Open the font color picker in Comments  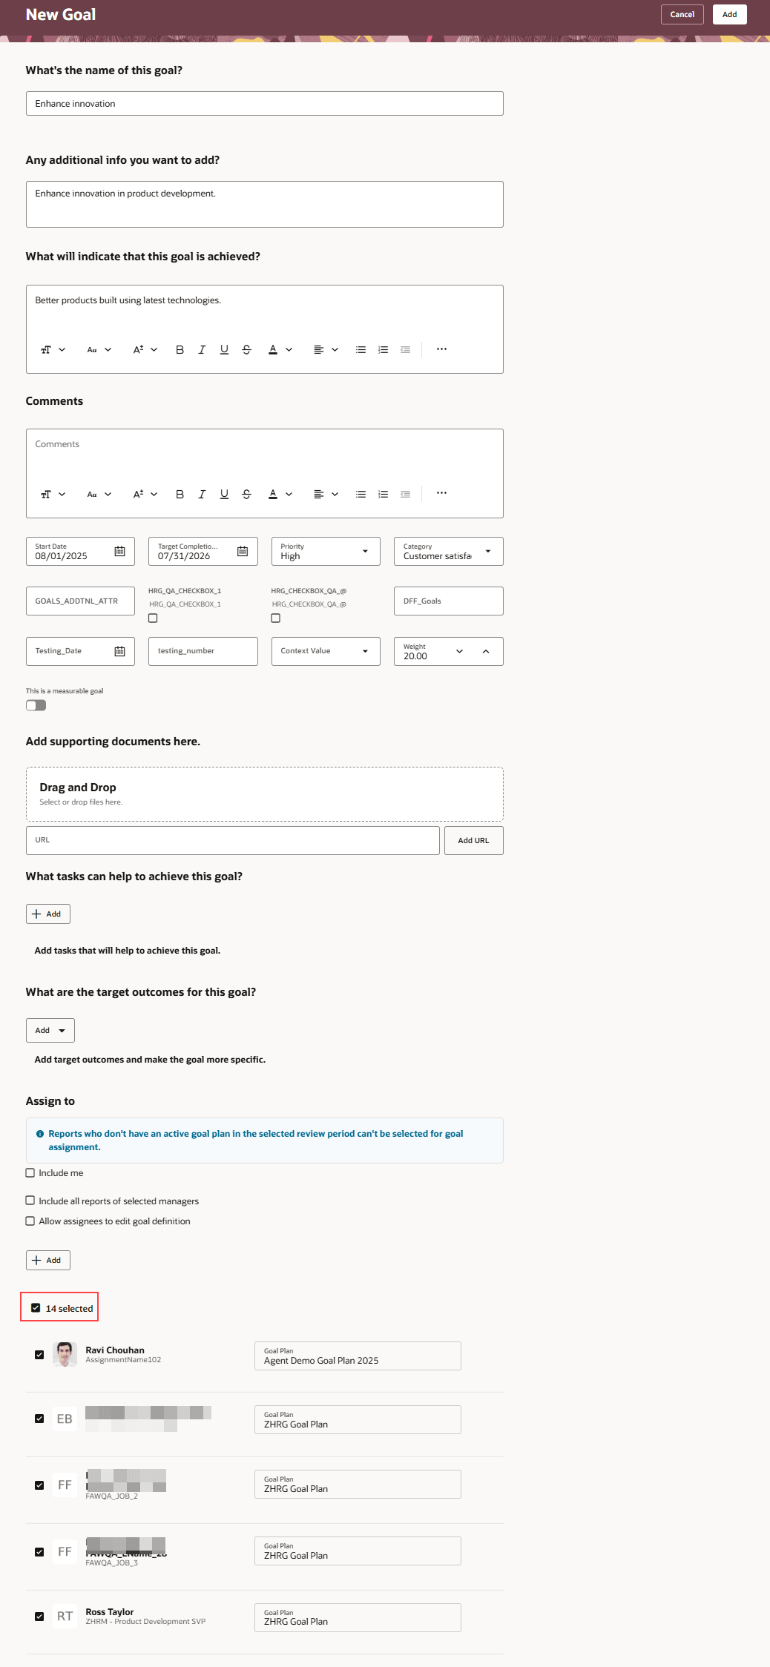(274, 493)
